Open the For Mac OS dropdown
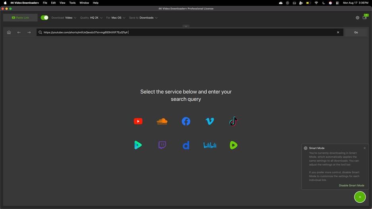 point(116,18)
